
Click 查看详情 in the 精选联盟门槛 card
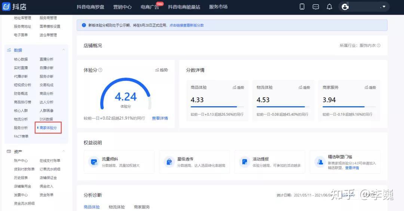tap(352, 168)
